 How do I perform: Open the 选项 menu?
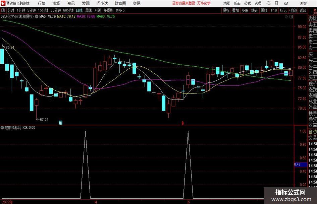(x=258, y=3)
